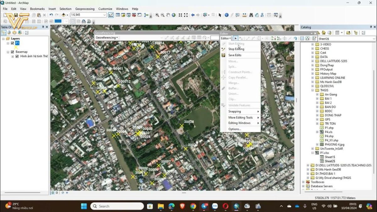Click the Add Data button
The height and width of the screenshot is (212, 377).
tap(64, 15)
